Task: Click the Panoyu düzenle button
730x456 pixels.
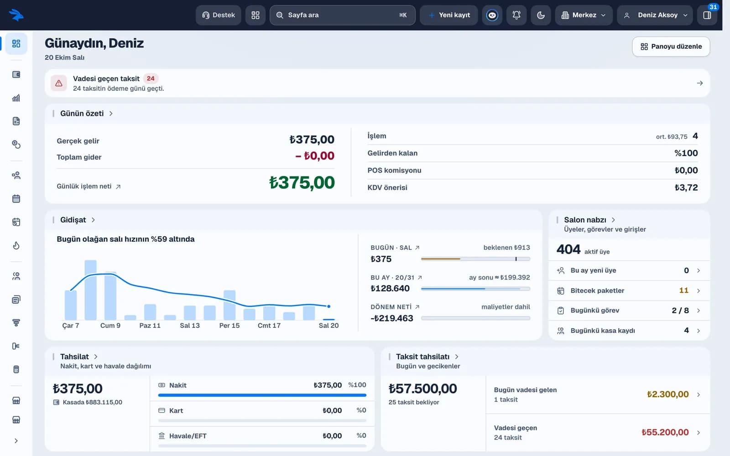Action: 671,47
